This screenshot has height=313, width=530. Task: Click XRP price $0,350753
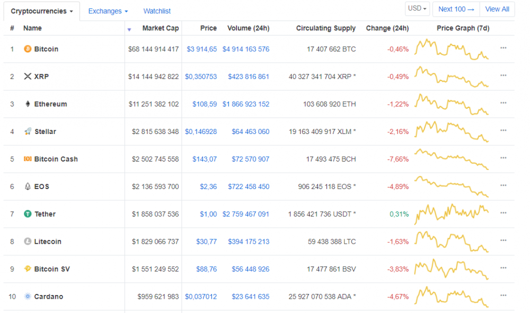201,77
